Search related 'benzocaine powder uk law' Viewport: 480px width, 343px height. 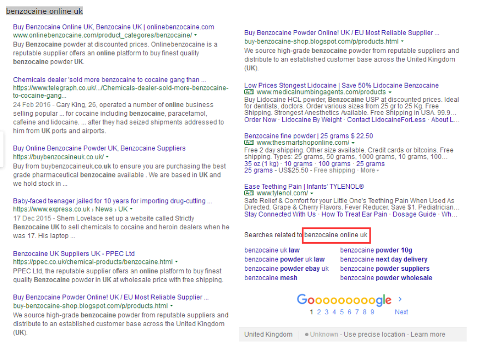pos(284,259)
